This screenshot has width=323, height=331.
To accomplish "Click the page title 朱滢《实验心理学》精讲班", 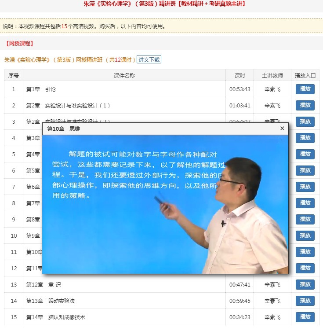I will point(164,4).
